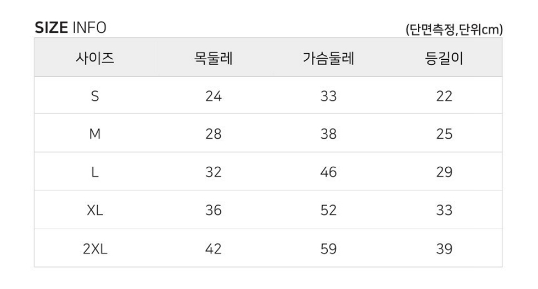Click the 가슴둘레 column header

328,58
